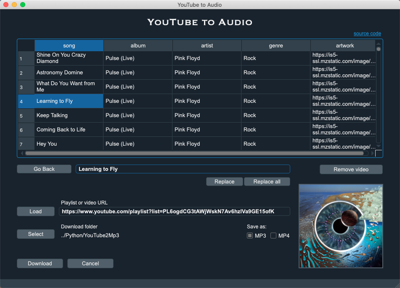Click the horizontal table scrollbar
The image size is (400, 288).
pyautogui.click(x=194, y=153)
